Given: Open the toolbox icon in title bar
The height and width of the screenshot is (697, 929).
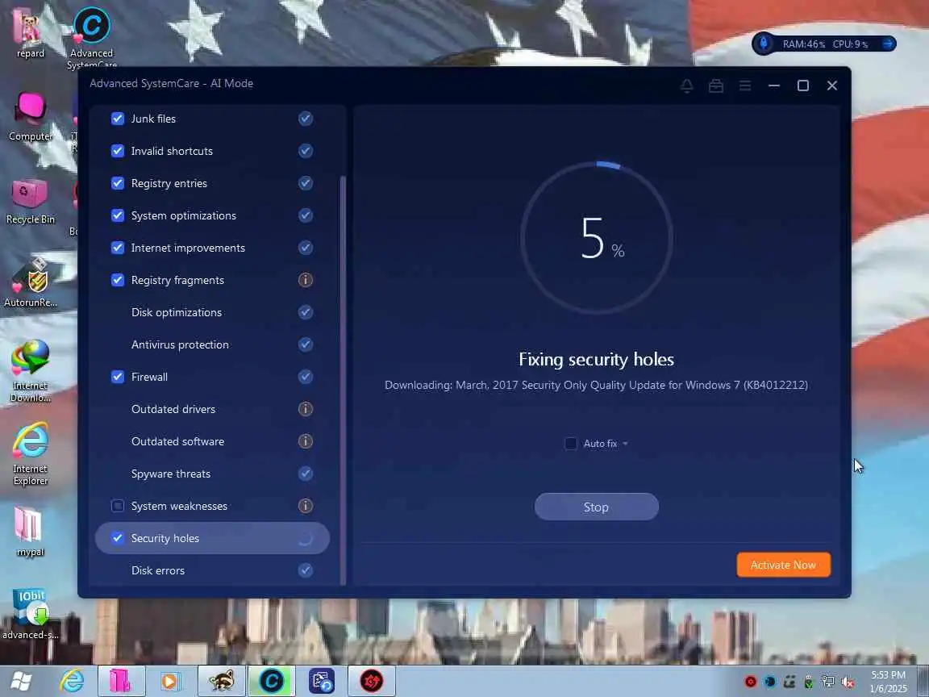Looking at the screenshot, I should coord(716,86).
